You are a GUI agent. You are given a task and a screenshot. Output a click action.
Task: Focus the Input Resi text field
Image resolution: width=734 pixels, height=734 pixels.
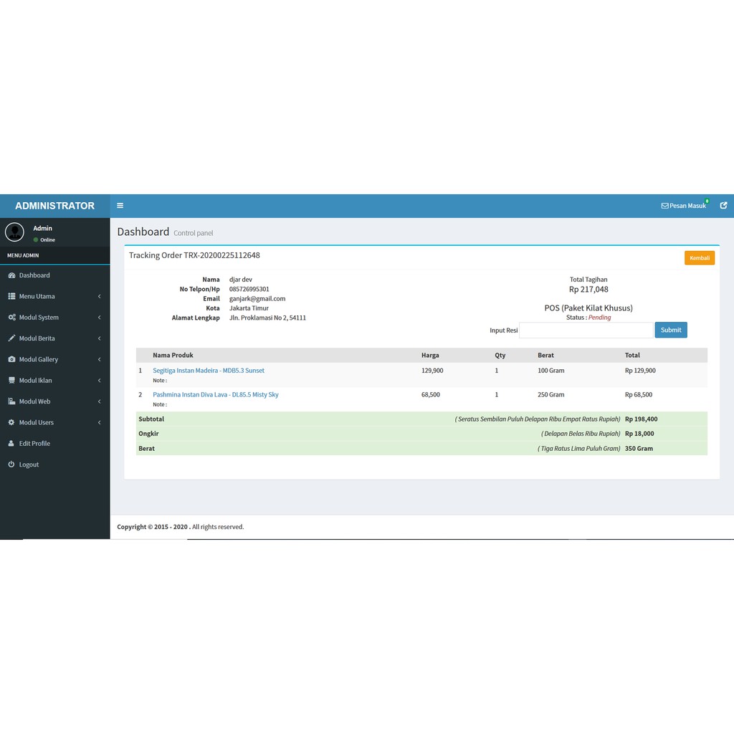[x=586, y=330]
